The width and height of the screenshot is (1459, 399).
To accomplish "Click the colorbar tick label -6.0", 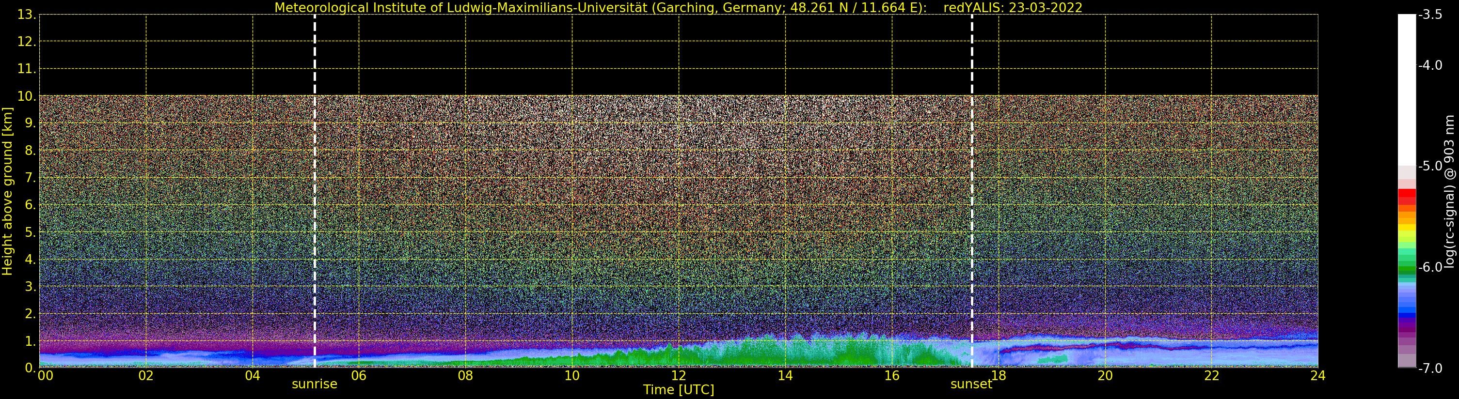I will point(1431,267).
